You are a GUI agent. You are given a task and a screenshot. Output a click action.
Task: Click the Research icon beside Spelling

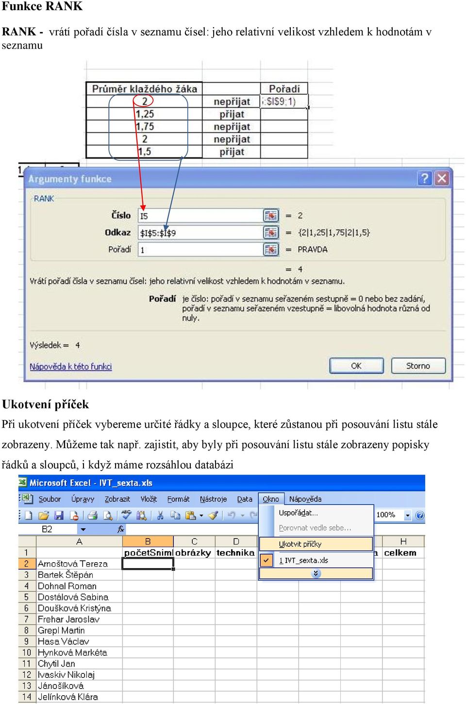coord(141,515)
